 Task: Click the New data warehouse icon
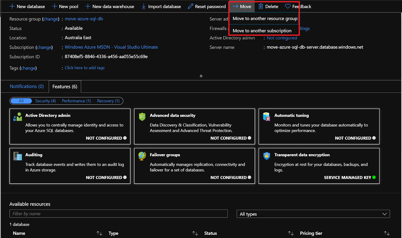pos(88,6)
